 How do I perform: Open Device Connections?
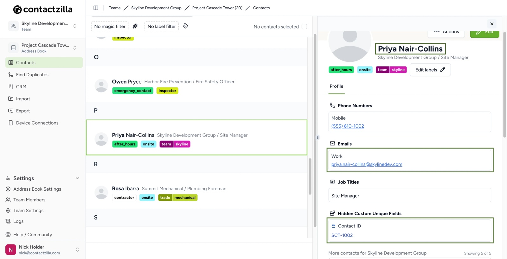coord(44,123)
